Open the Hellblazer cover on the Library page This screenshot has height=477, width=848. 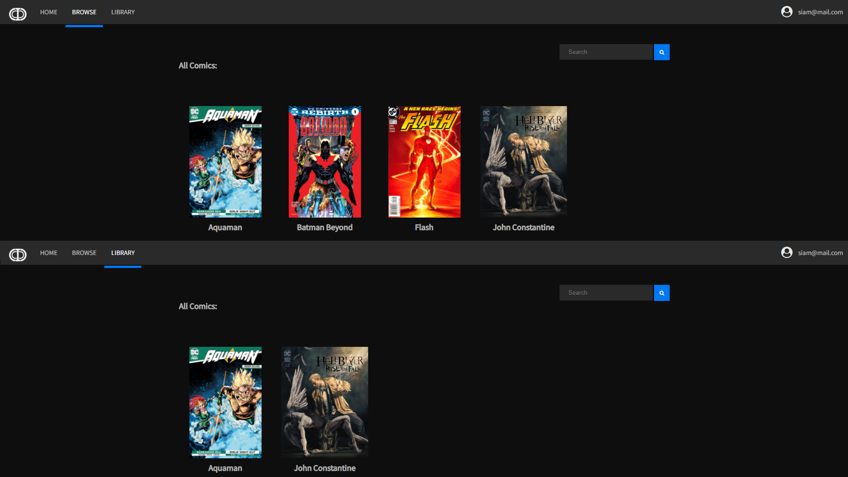(x=325, y=403)
